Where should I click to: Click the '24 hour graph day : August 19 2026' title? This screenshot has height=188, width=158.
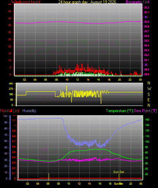click(x=87, y=2)
